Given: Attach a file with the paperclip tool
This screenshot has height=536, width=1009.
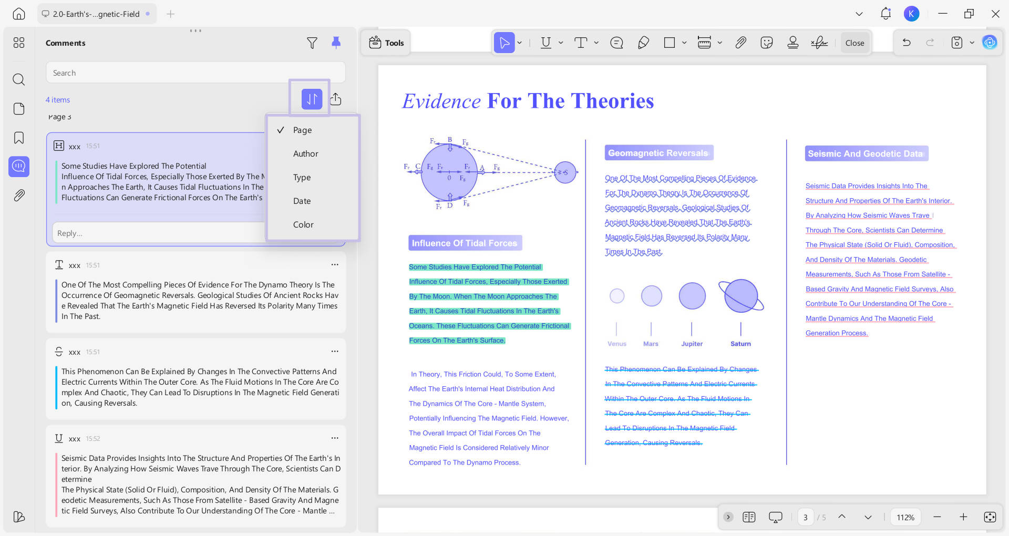Looking at the screenshot, I should [740, 43].
